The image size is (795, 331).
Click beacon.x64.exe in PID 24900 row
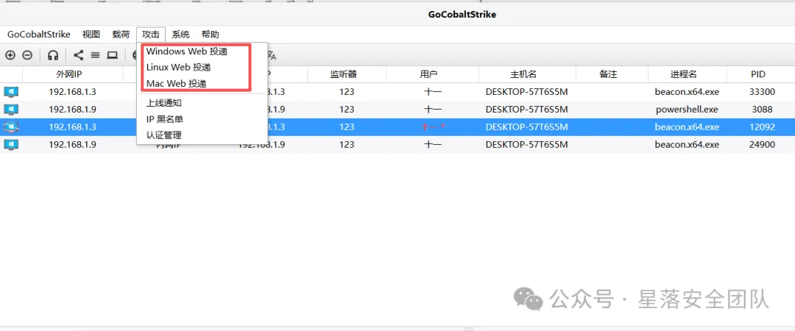tap(687, 145)
